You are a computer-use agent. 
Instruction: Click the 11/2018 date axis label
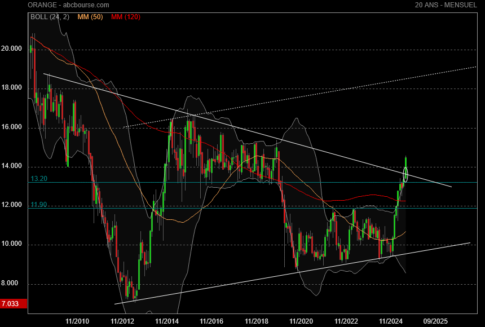tap(257, 321)
